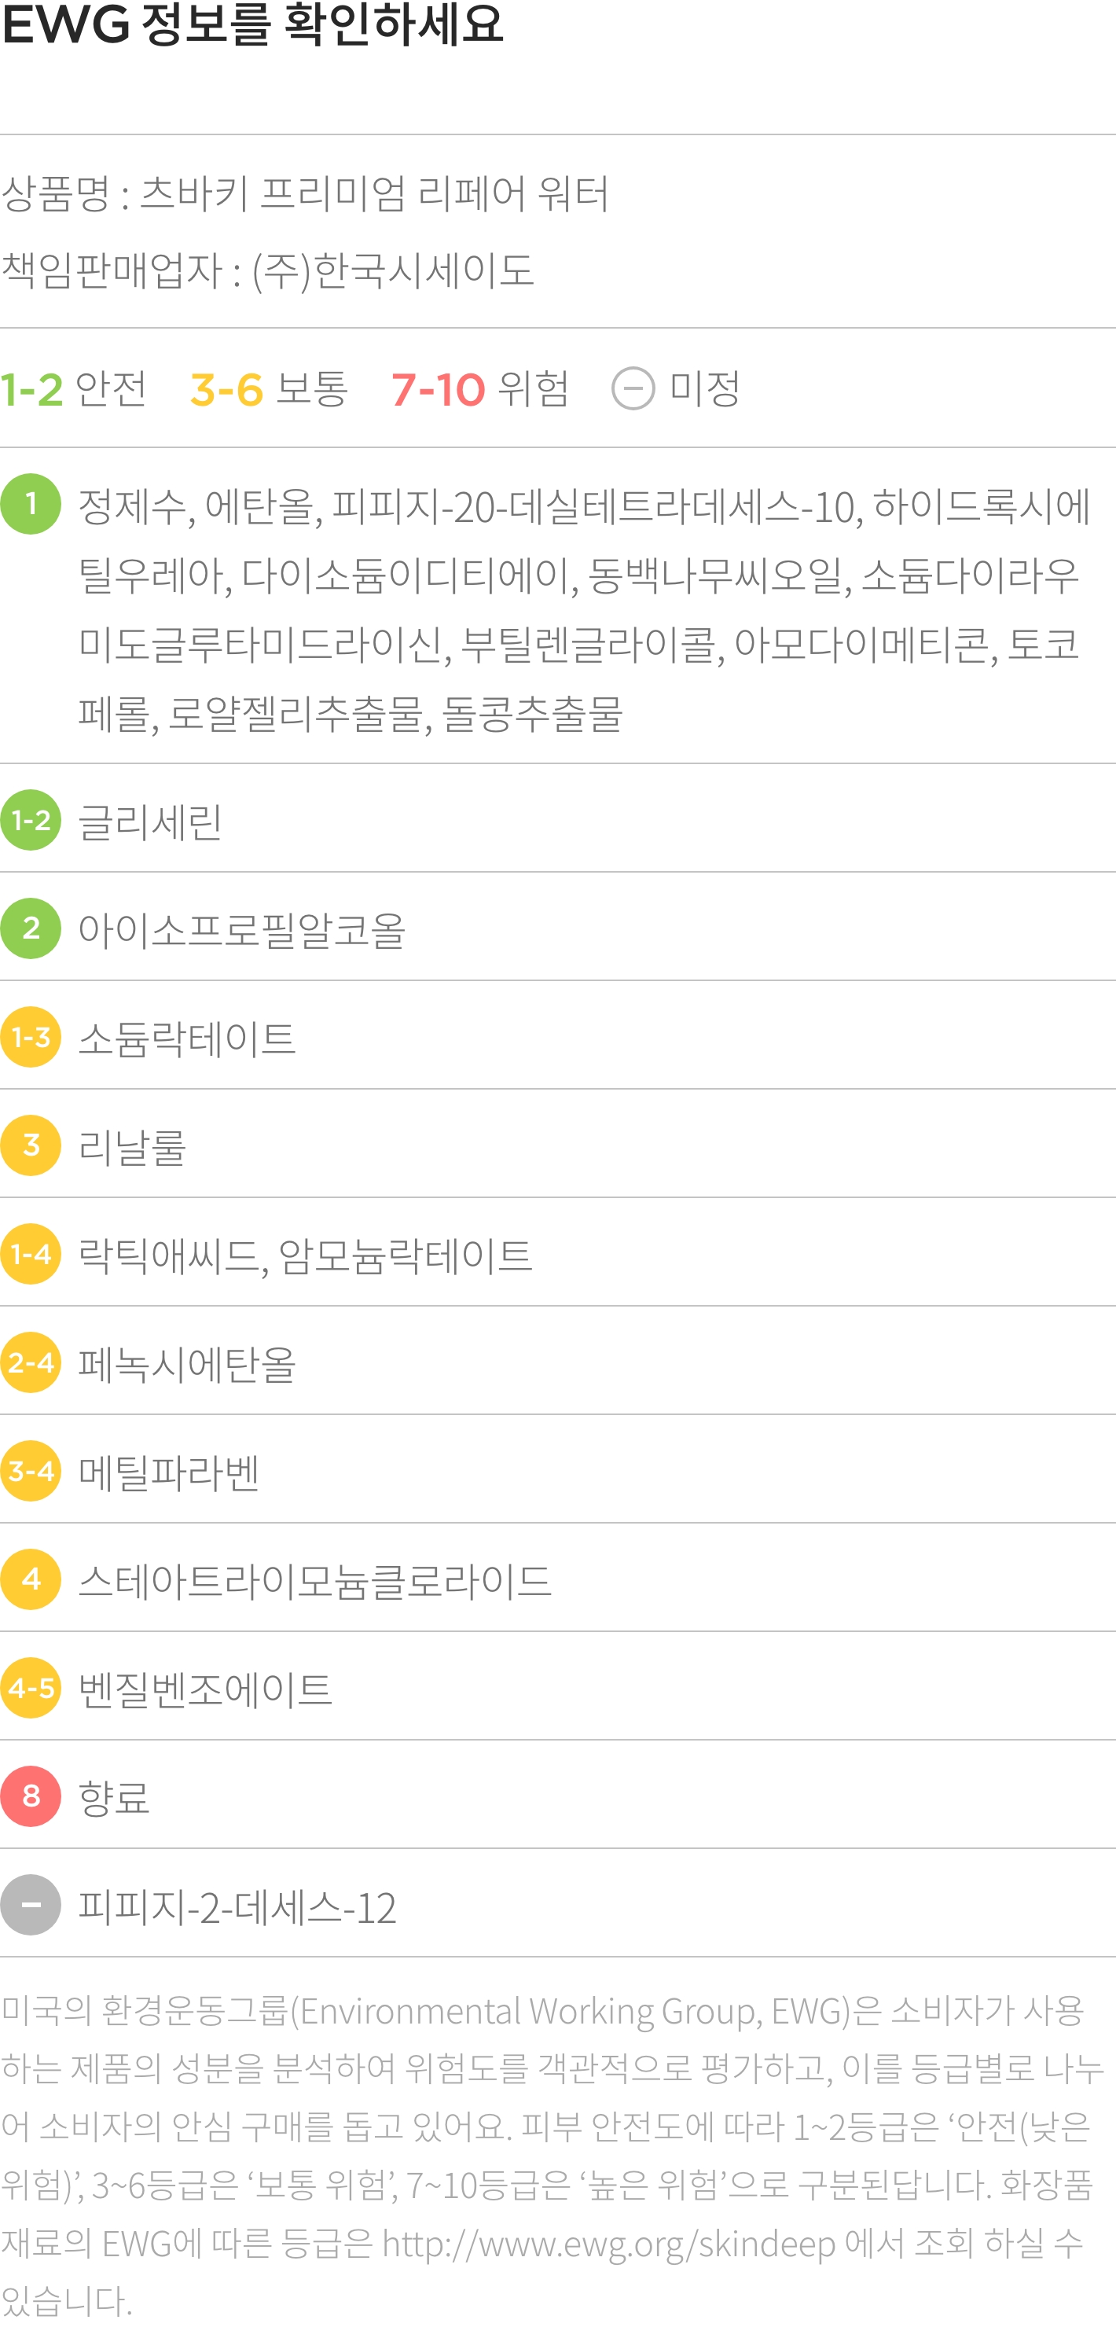Click the 1-2 badge beside 글리세린
This screenshot has width=1116, height=2327.
[31, 820]
